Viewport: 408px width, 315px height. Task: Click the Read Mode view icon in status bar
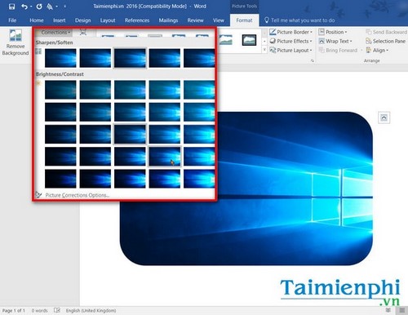[388, 310]
